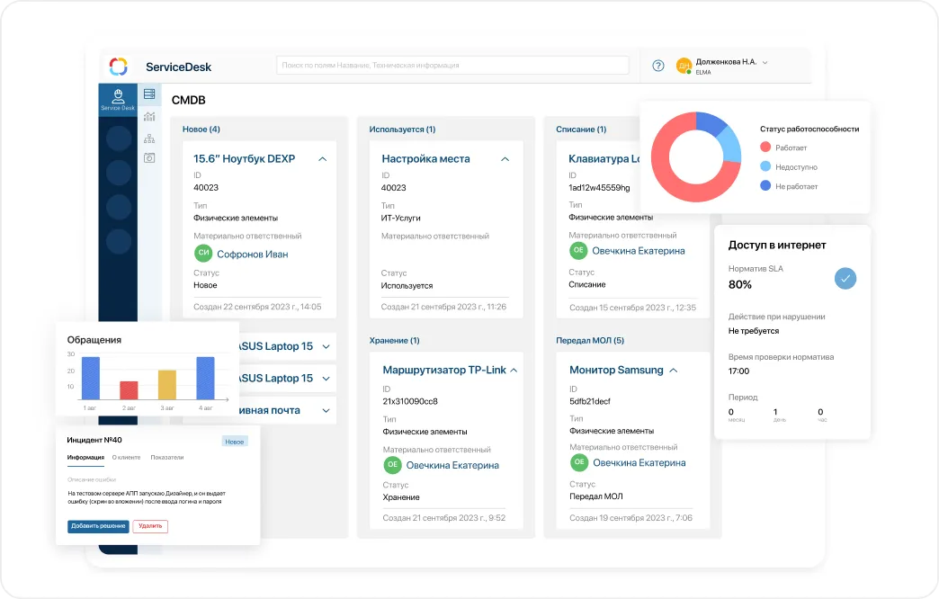Switch to the Показатели tab
939x599 pixels.
(x=166, y=457)
